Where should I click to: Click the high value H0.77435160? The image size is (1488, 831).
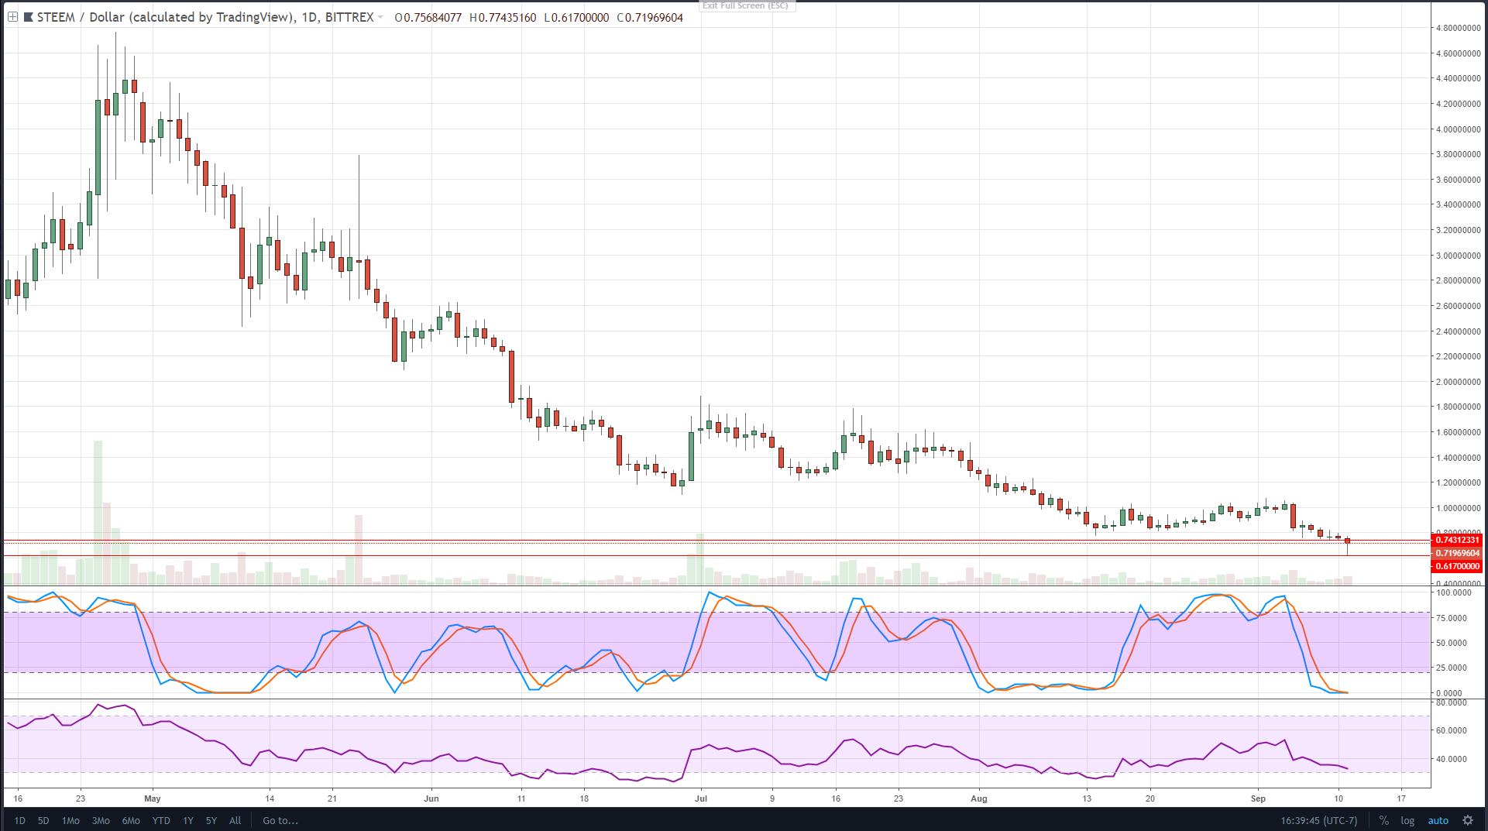click(503, 17)
